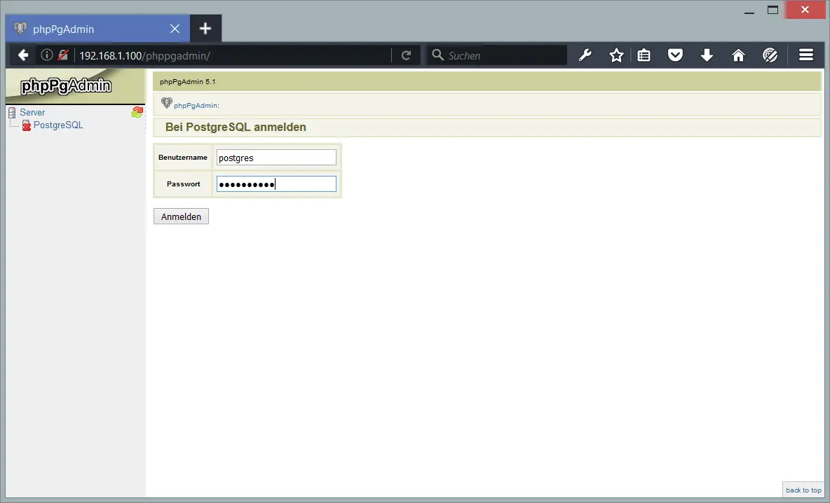Viewport: 830px width, 503px height.
Task: Select the phpPgAdmin browser tab
Action: [97, 29]
